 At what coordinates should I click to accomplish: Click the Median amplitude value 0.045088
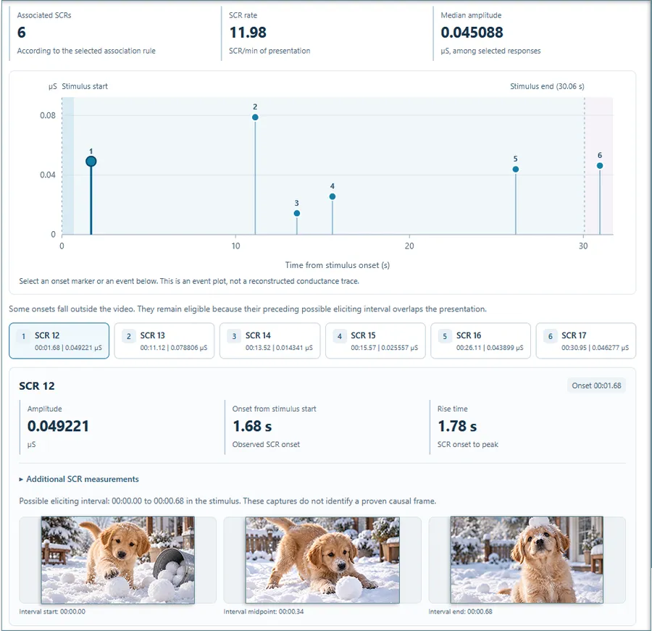coord(472,33)
